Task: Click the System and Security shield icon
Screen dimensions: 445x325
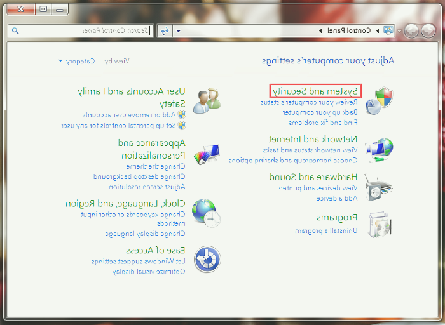Action: tap(379, 100)
